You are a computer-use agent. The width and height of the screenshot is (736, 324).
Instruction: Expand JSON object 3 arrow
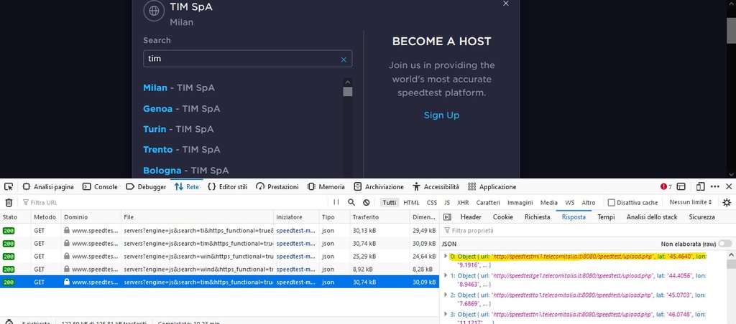click(x=446, y=314)
